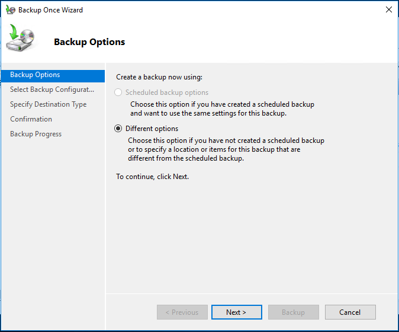The image size is (399, 332).
Task: Go to the Confirmation step
Action: tap(31, 119)
